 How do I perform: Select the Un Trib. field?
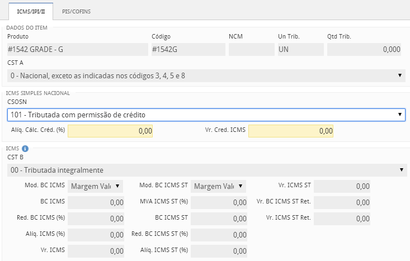click(300, 50)
